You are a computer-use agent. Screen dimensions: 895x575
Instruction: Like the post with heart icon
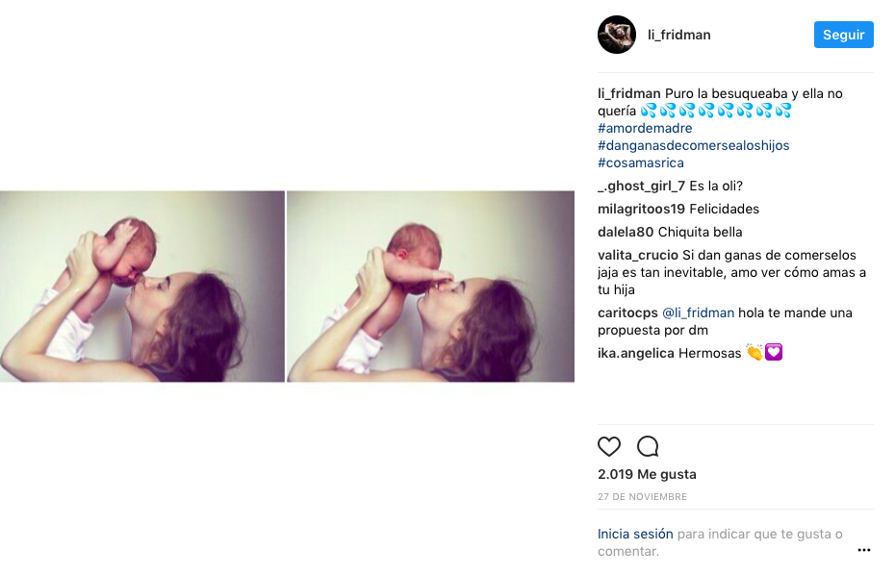(x=608, y=446)
